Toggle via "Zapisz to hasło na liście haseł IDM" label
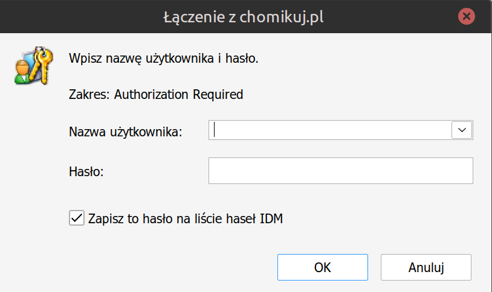Image resolution: width=492 pixels, height=292 pixels. tap(186, 218)
